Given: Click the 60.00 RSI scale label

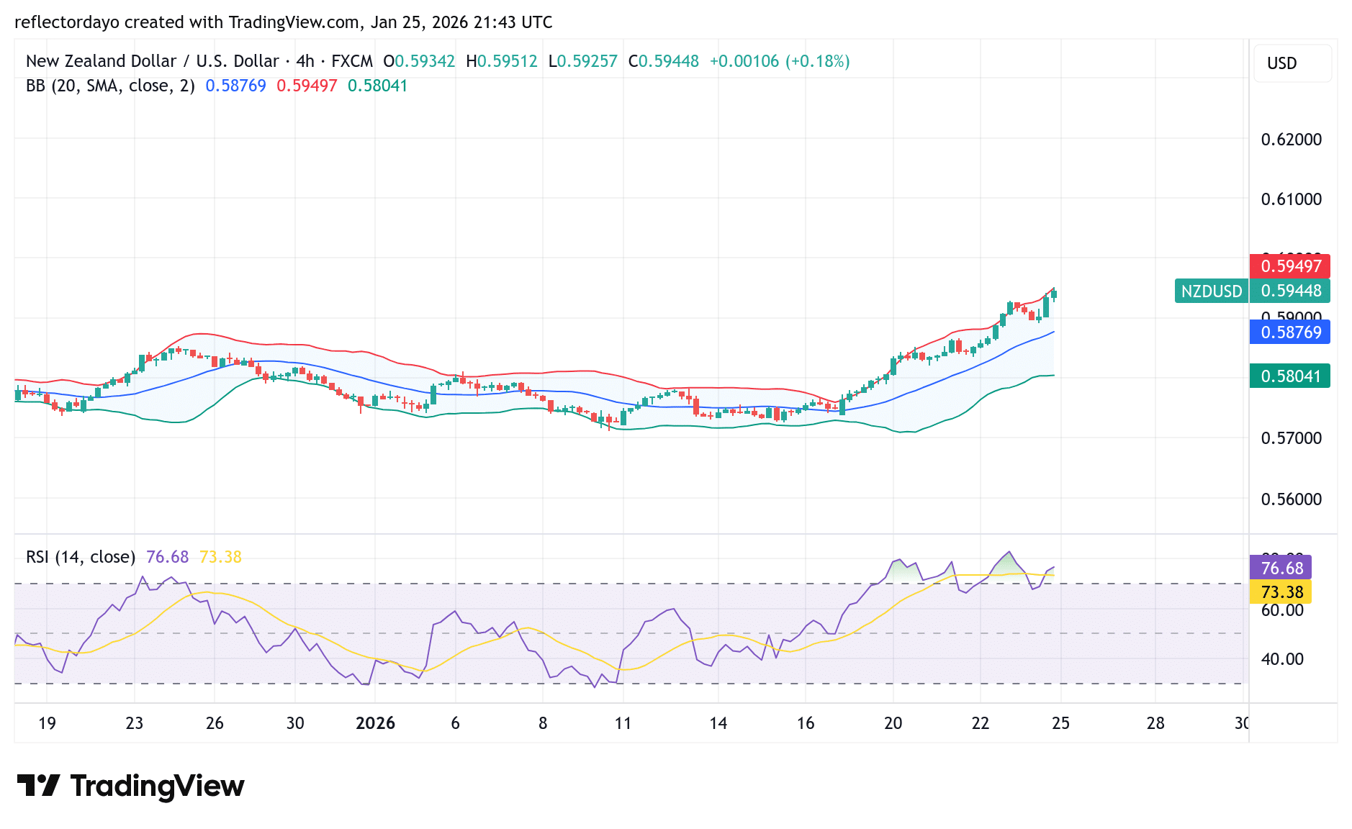Looking at the screenshot, I should click(x=1282, y=610).
